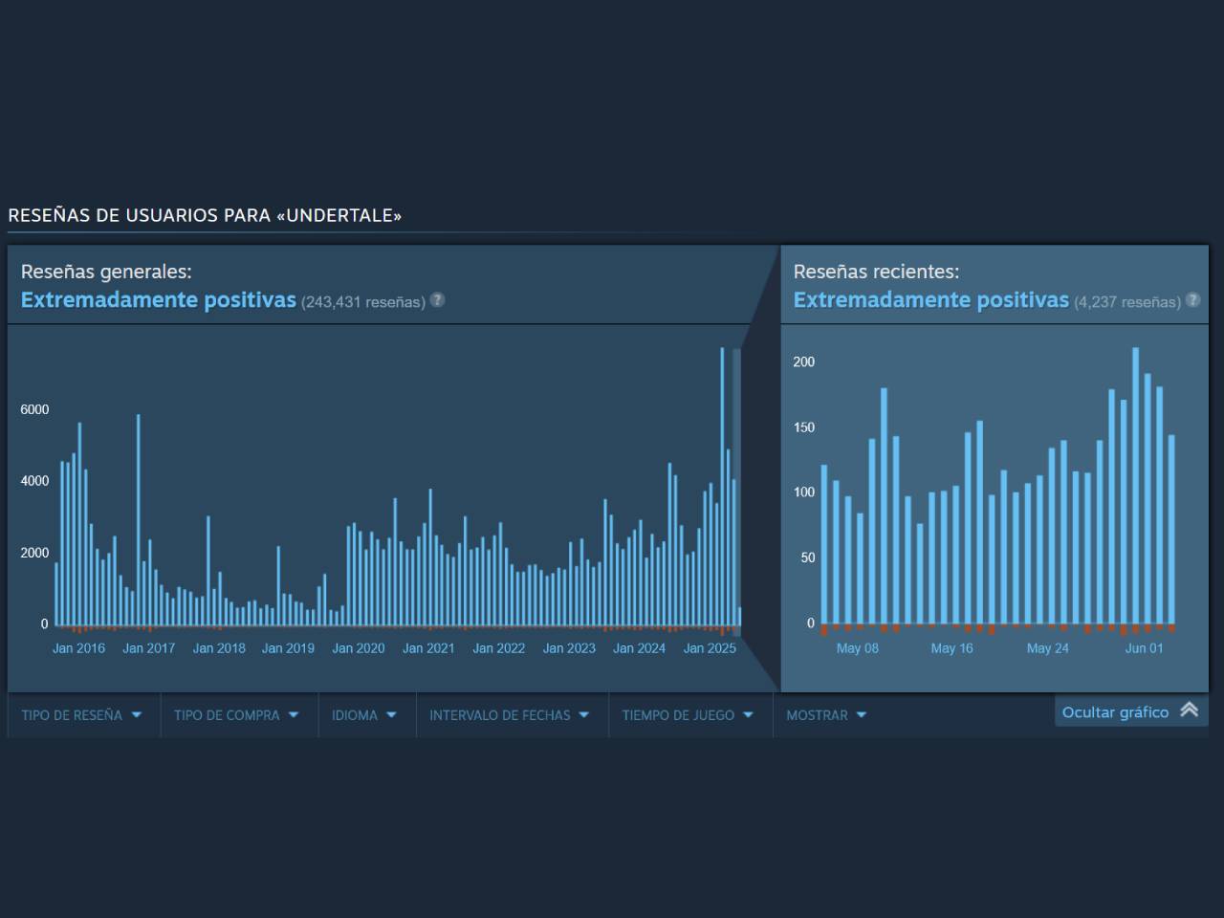Click the Jun 01 axis label
This screenshot has width=1224, height=918.
[x=1145, y=648]
